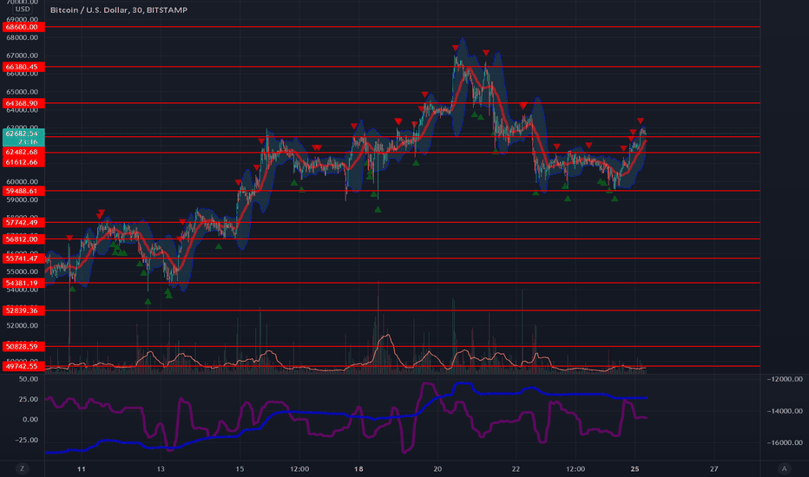809x477 pixels.
Task: Click the -12000.00 value on right indicator scale
Action: coord(785,379)
